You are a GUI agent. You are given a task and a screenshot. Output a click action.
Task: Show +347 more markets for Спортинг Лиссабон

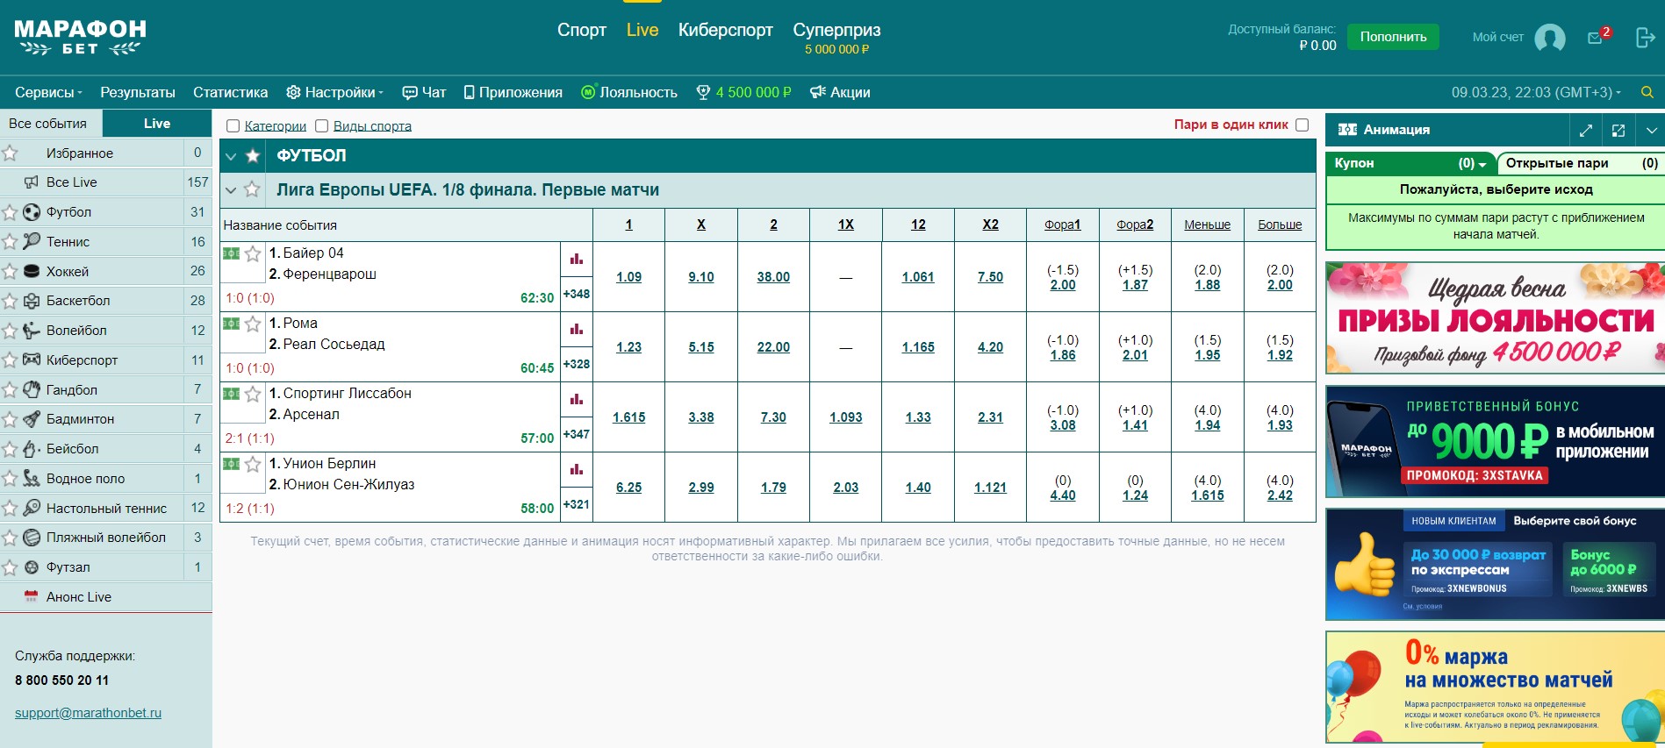click(x=577, y=434)
